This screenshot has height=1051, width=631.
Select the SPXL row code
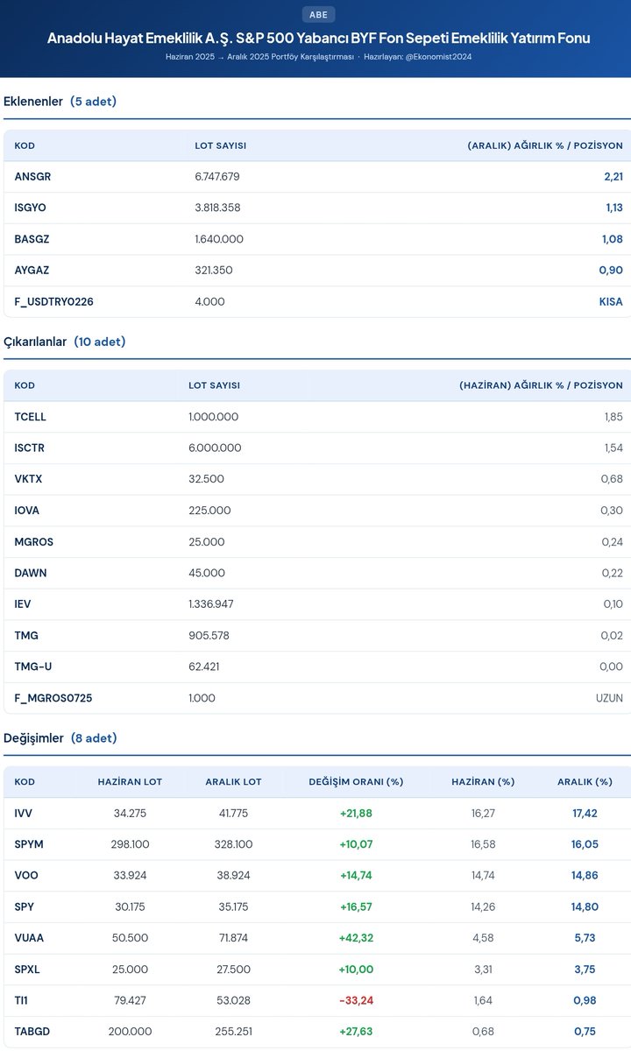(27, 970)
